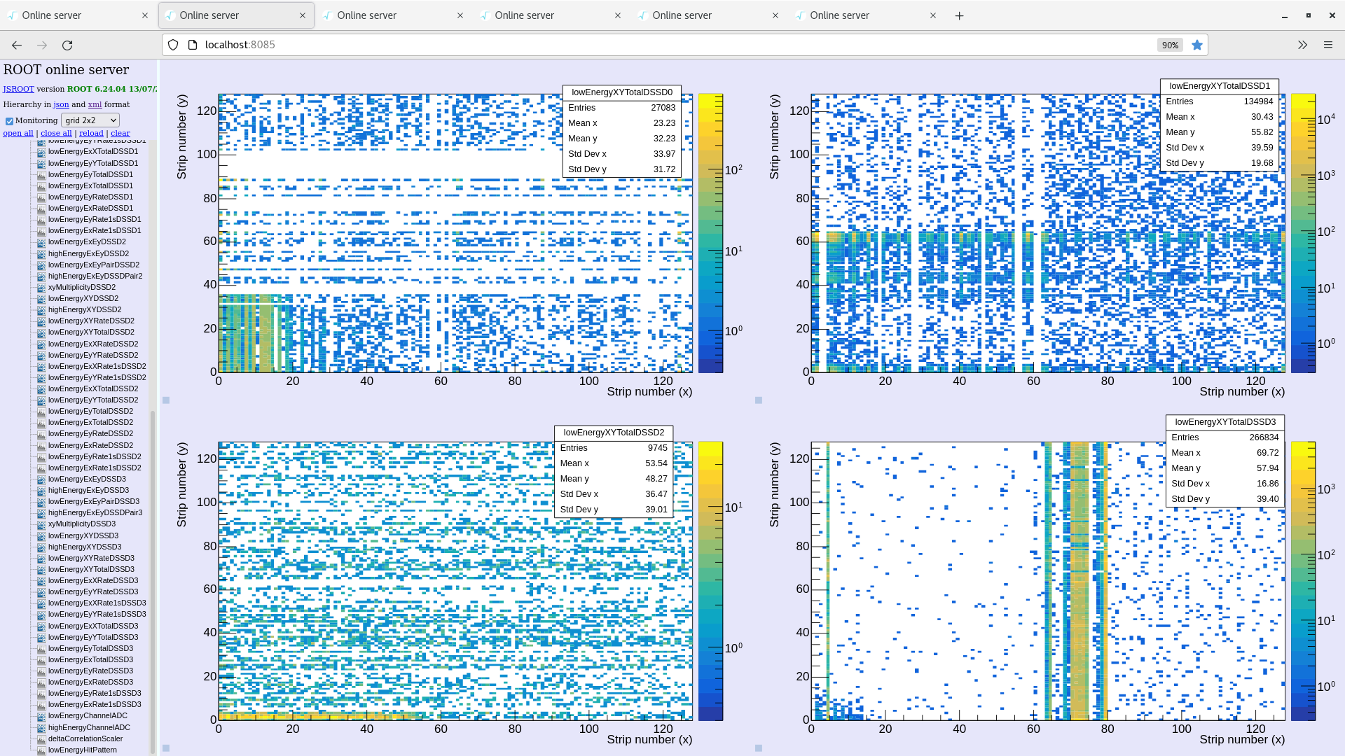Click the toolbar overflow chevron (>>)
This screenshot has height=756, width=1345.
(1302, 45)
